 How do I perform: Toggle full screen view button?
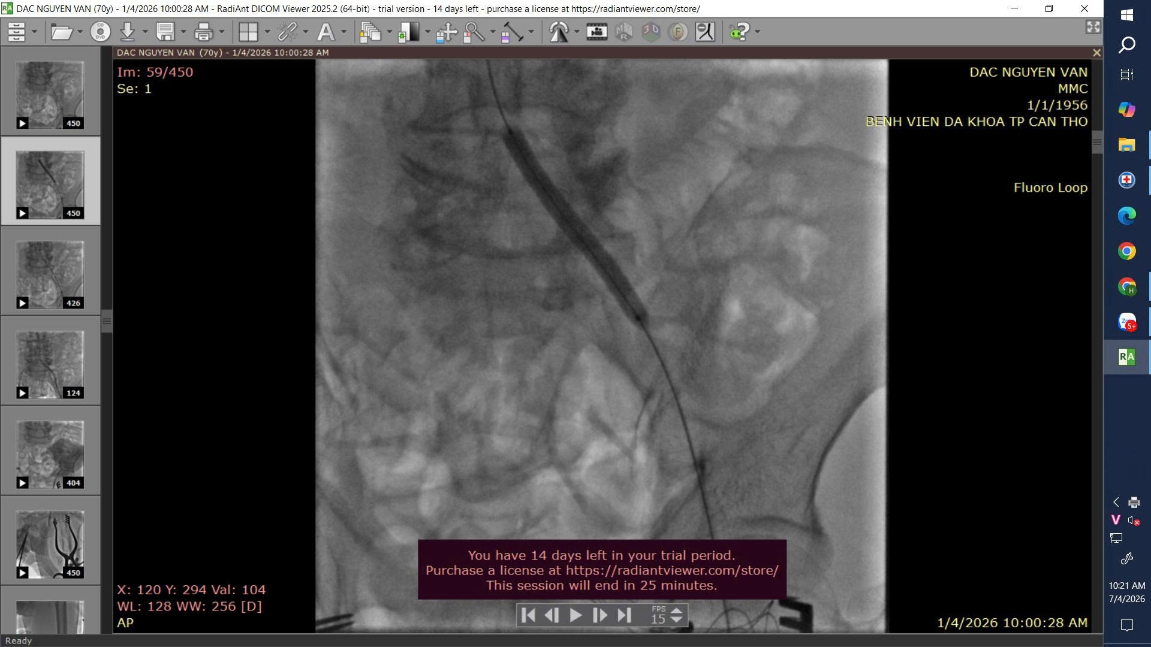coord(1093,27)
